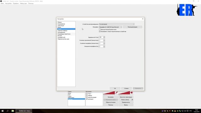Click the Реинициализация button

coord(133,27)
